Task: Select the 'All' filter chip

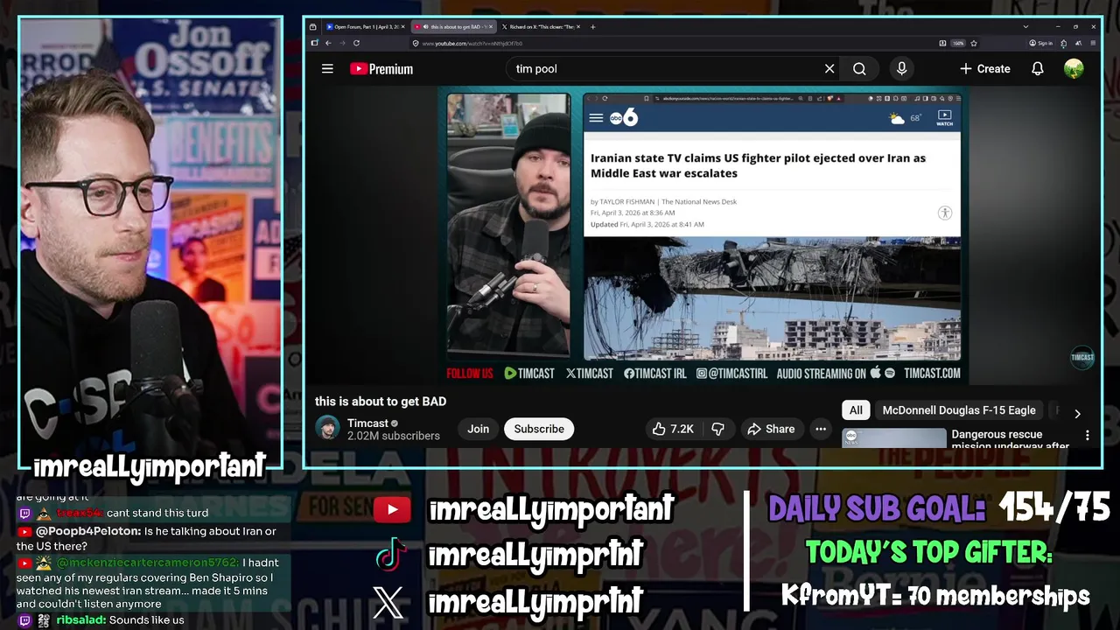Action: (x=856, y=410)
